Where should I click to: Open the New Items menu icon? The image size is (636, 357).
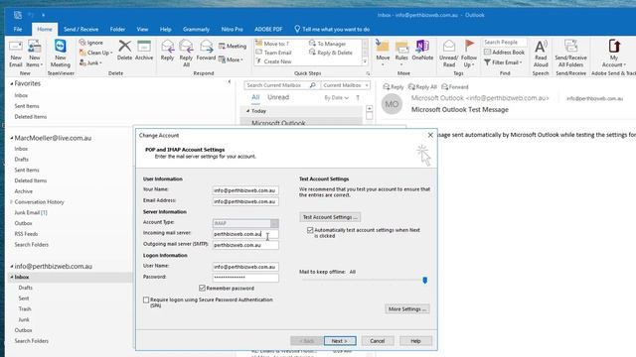pos(35,54)
